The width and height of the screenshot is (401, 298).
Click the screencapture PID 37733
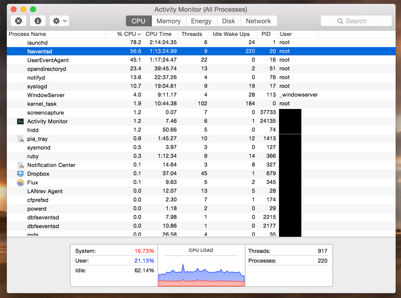coord(268,112)
